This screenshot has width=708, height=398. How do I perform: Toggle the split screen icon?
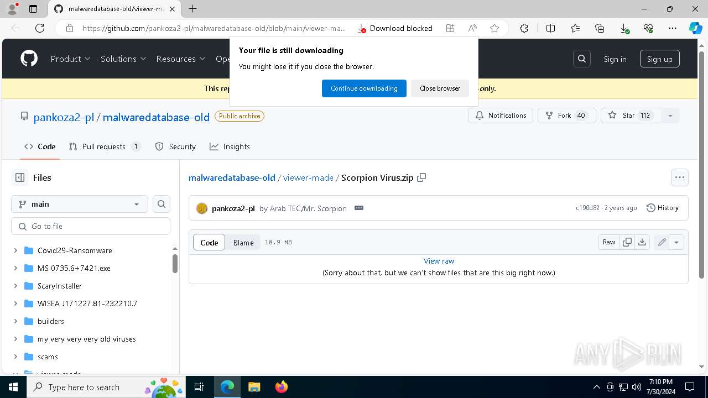[x=550, y=28]
